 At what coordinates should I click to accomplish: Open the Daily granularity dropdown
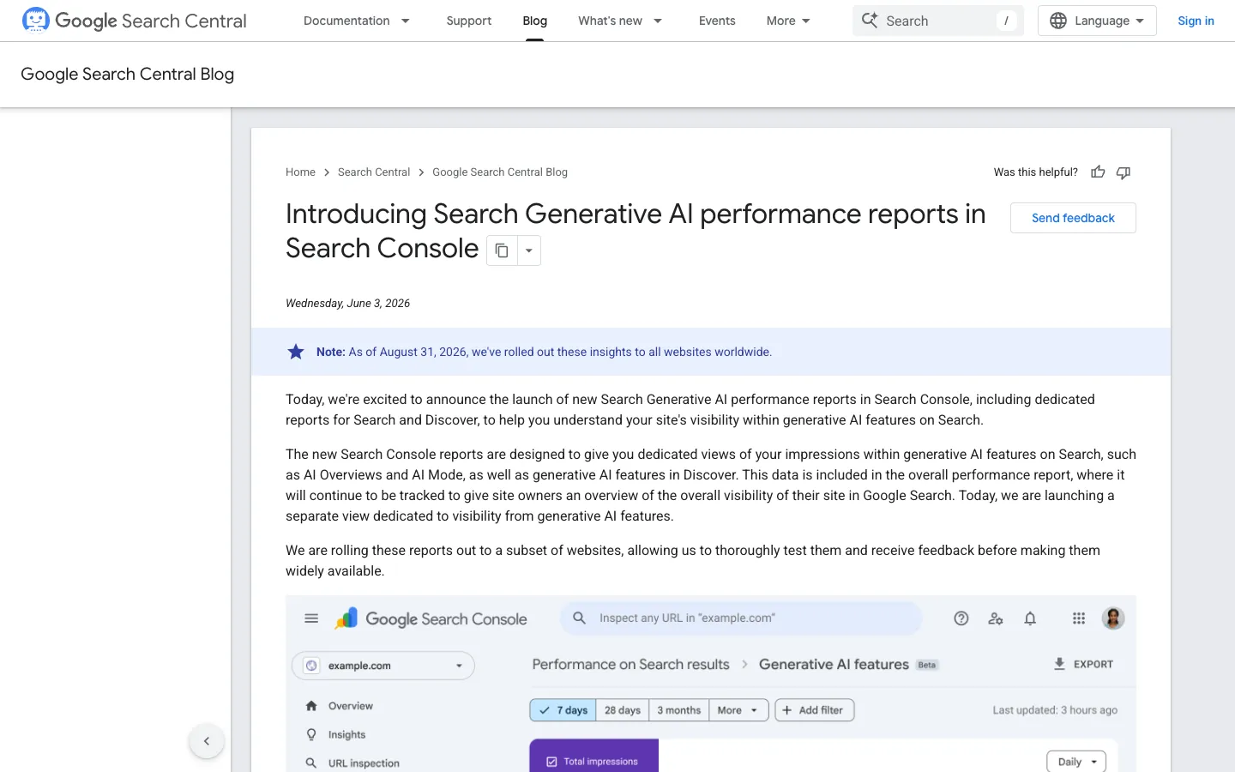[1076, 762]
